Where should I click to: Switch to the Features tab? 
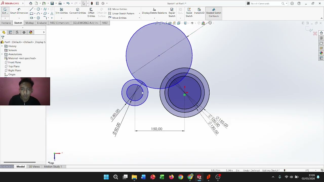click(x=6, y=23)
